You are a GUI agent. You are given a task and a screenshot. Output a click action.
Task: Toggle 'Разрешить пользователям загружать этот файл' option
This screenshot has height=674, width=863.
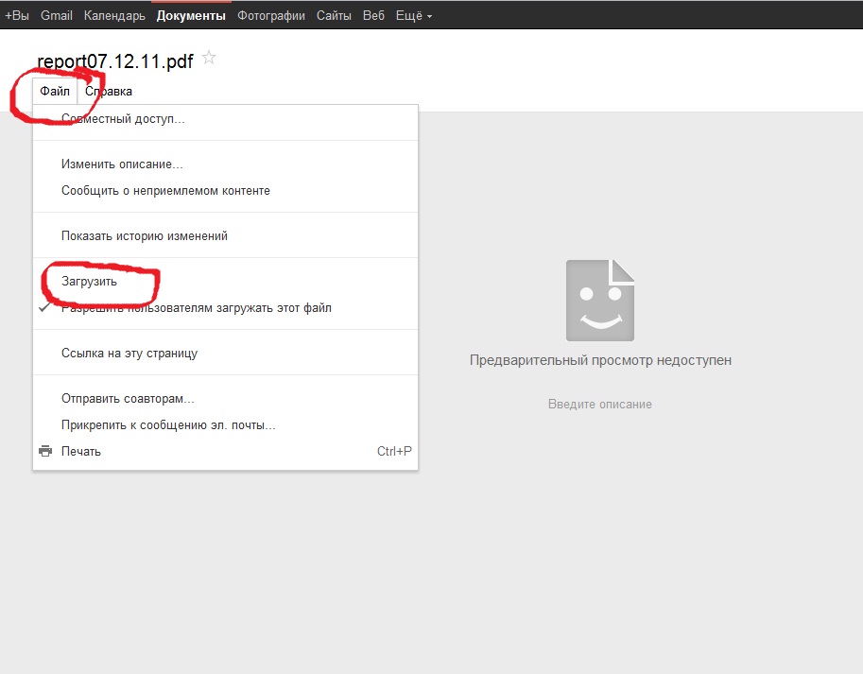[x=226, y=308]
